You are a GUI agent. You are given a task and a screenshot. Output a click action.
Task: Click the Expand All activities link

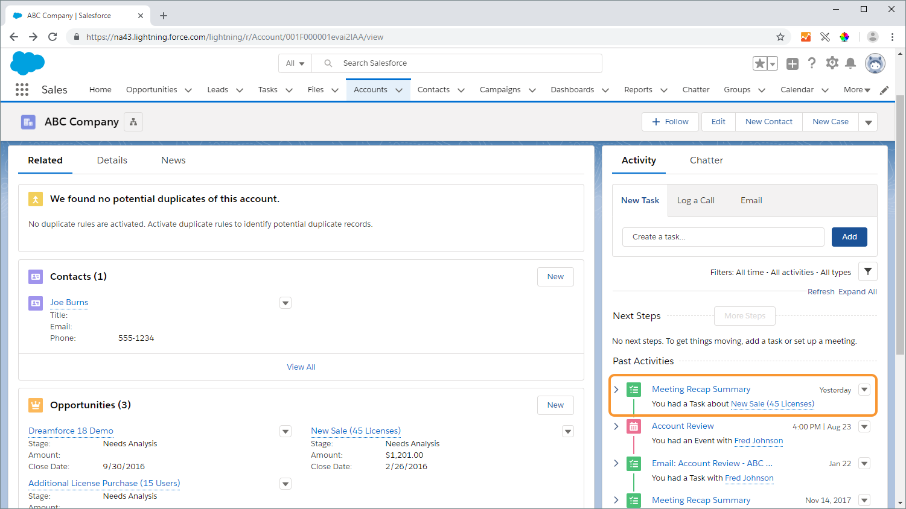coord(858,292)
